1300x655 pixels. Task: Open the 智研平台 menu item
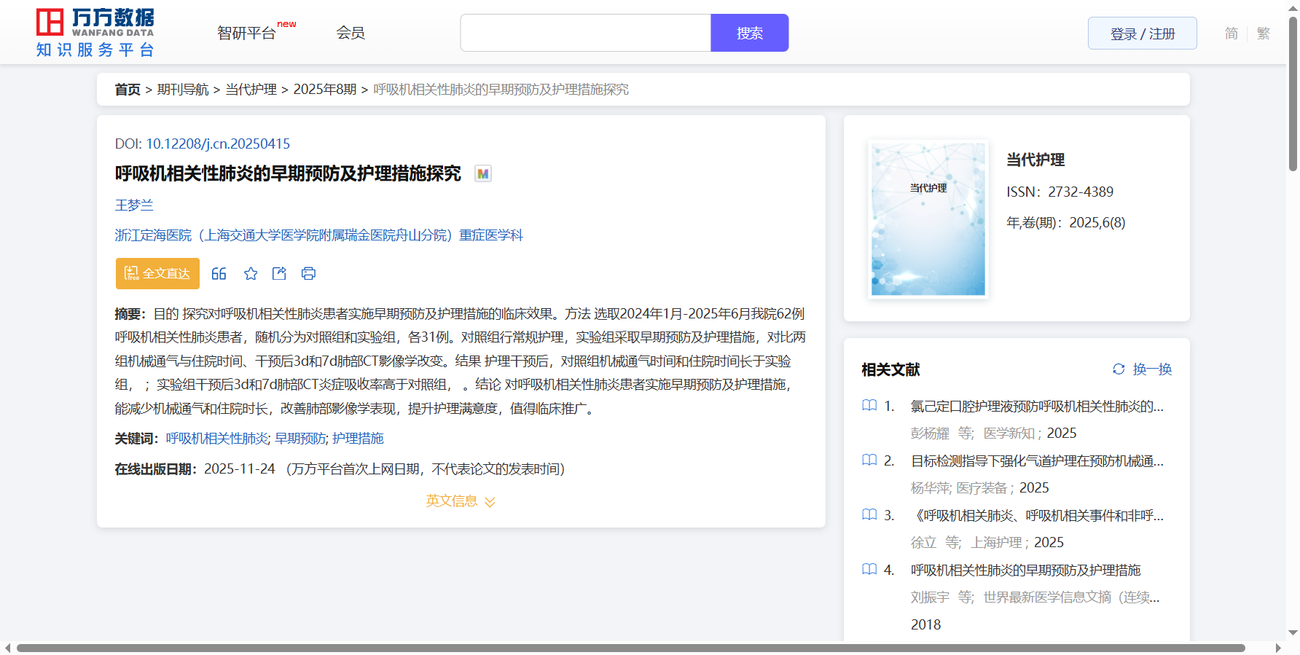(247, 33)
